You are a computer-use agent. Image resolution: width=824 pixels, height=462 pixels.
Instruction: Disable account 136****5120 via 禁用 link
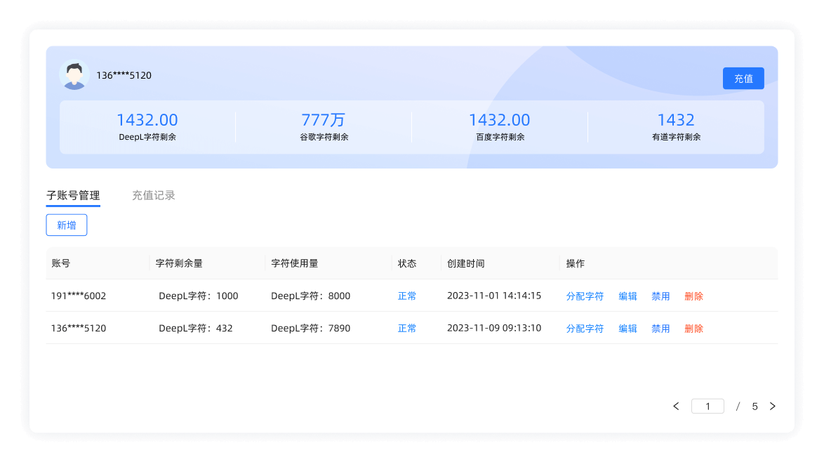[660, 328]
